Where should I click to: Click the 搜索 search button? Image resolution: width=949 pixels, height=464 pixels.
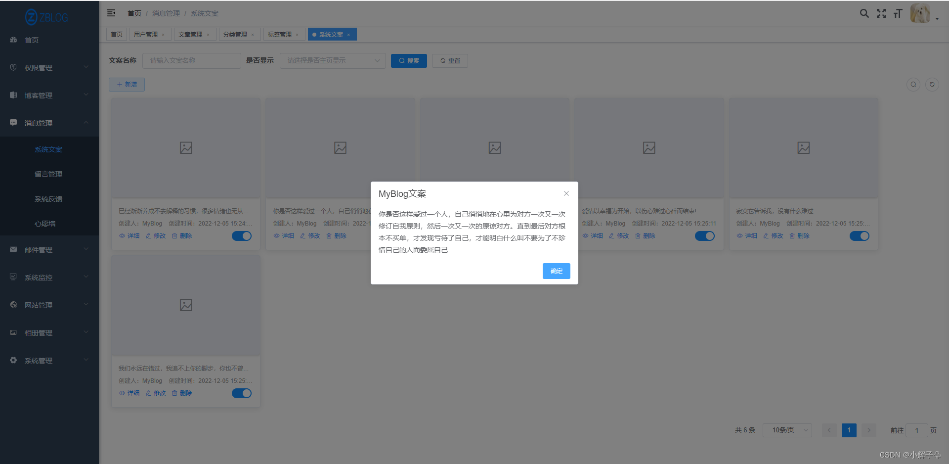pos(409,60)
